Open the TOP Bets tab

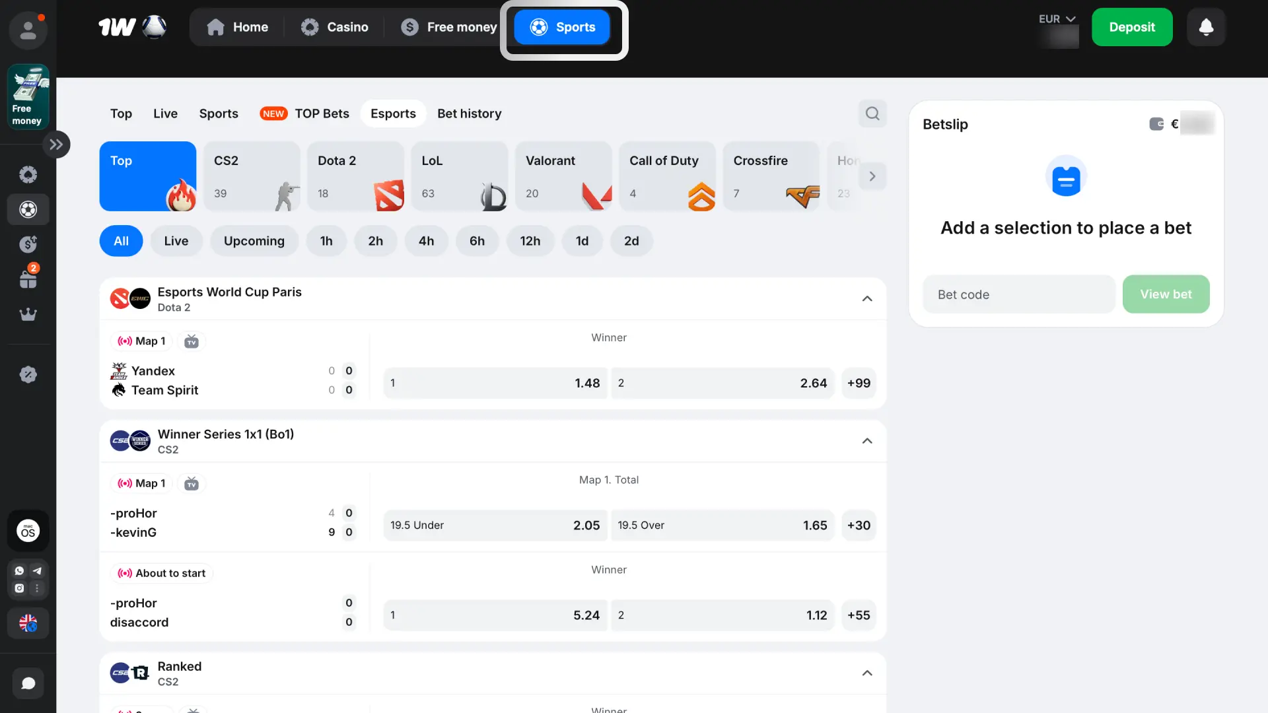(x=304, y=114)
